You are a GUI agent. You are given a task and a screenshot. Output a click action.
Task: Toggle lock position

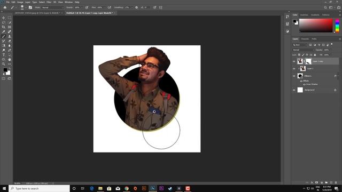[307, 55]
